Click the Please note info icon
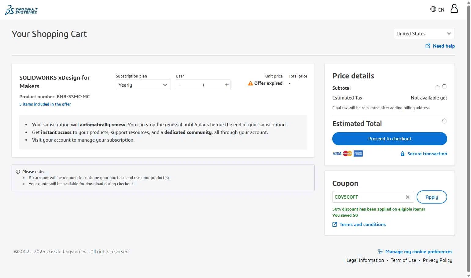The width and height of the screenshot is (471, 278). [18, 172]
